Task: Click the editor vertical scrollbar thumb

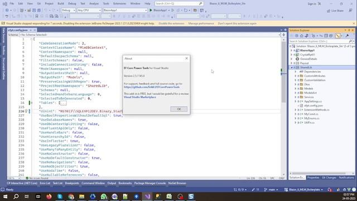Action: [x=283, y=72]
